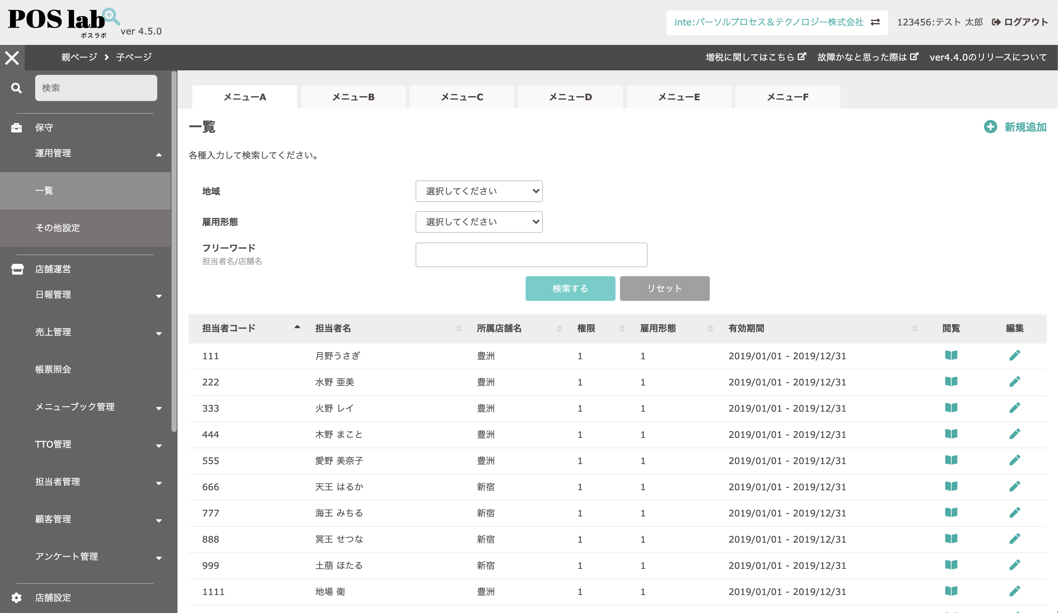Switch to the メニューC tab

[462, 97]
